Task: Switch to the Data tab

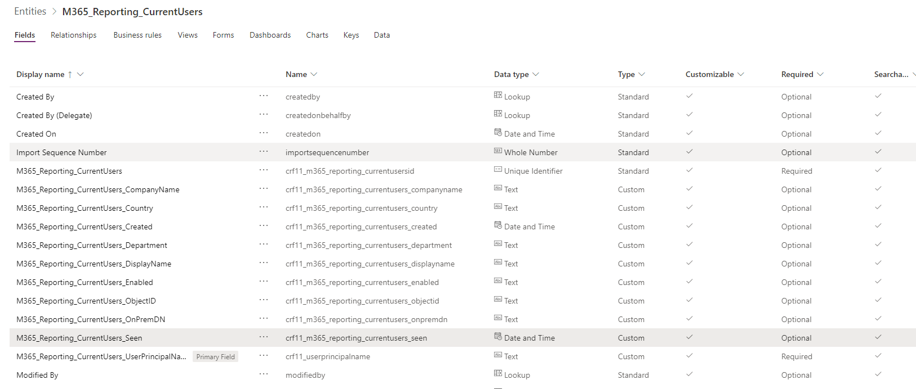Action: 382,35
